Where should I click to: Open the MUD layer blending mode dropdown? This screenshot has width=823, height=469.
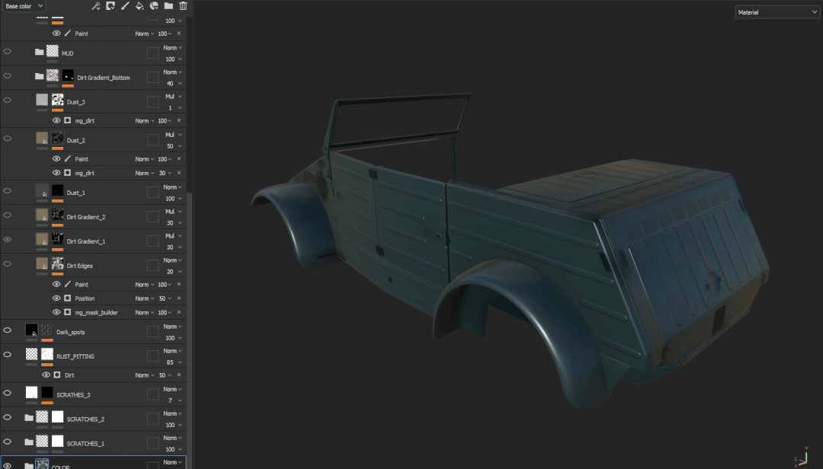[x=173, y=48]
